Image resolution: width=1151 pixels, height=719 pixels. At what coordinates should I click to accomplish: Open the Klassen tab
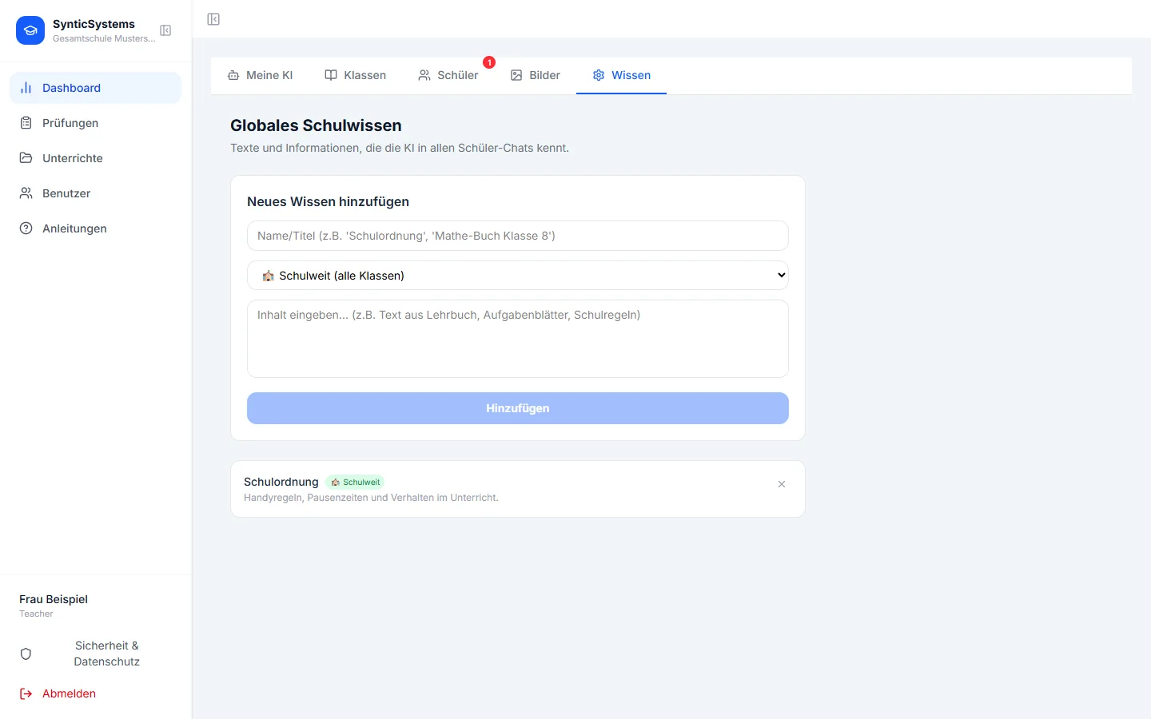click(x=356, y=75)
